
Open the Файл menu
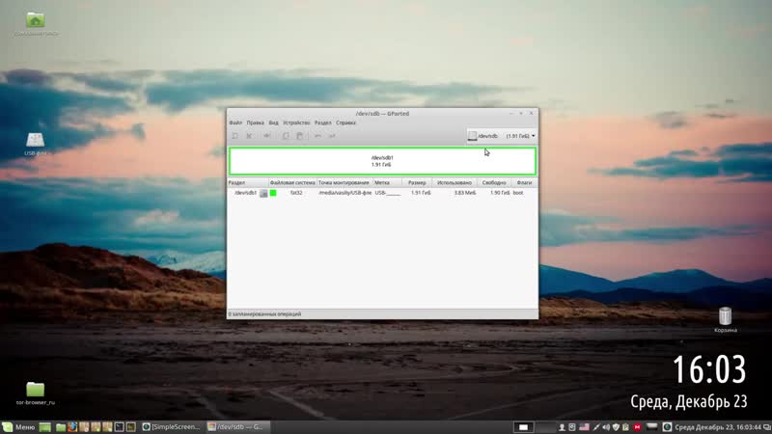pos(235,122)
